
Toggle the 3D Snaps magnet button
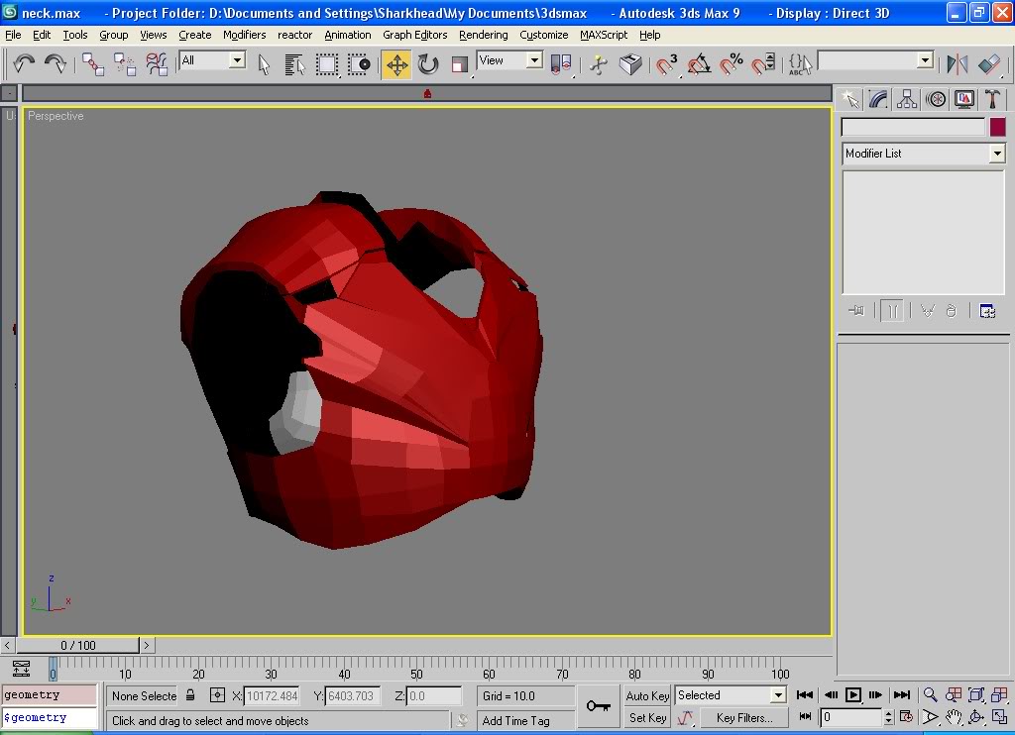[667, 65]
